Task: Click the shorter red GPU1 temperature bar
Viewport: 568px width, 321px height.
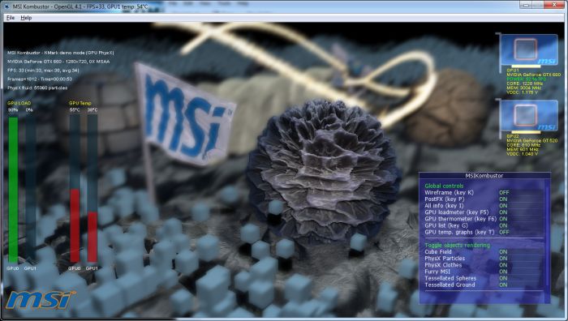Action: [x=93, y=237]
